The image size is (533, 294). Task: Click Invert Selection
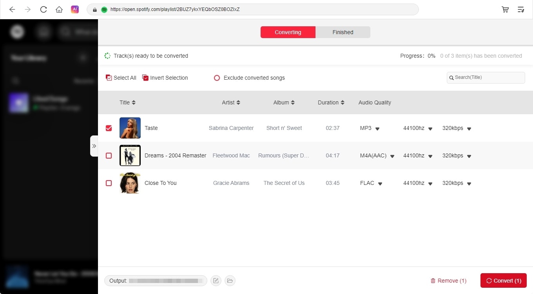click(165, 78)
